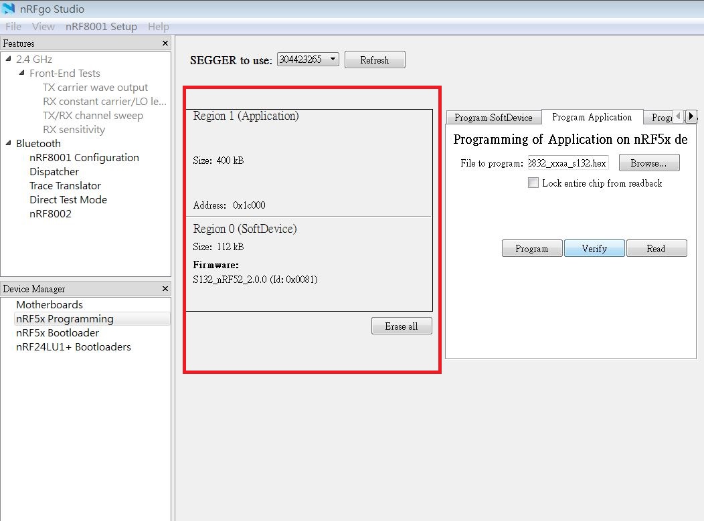Close the Features panel via its X icon

pyautogui.click(x=165, y=43)
